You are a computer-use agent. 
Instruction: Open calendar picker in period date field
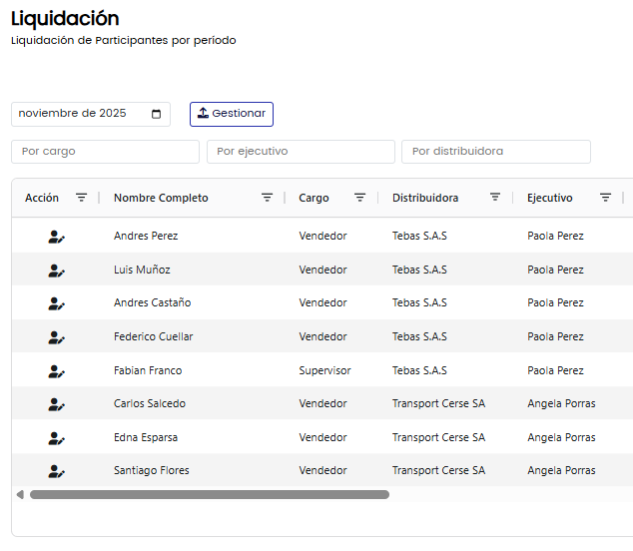pyautogui.click(x=157, y=114)
